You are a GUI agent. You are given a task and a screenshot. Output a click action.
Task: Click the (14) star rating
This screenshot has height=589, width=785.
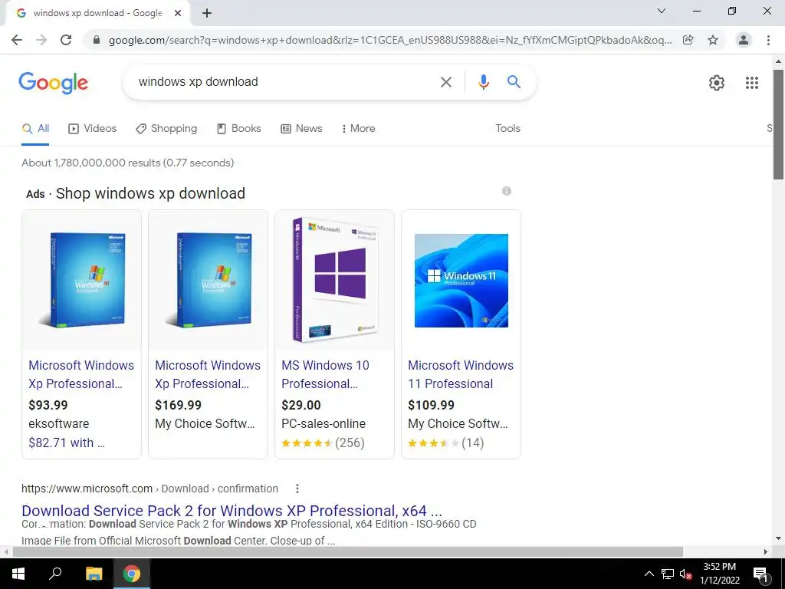click(x=445, y=443)
